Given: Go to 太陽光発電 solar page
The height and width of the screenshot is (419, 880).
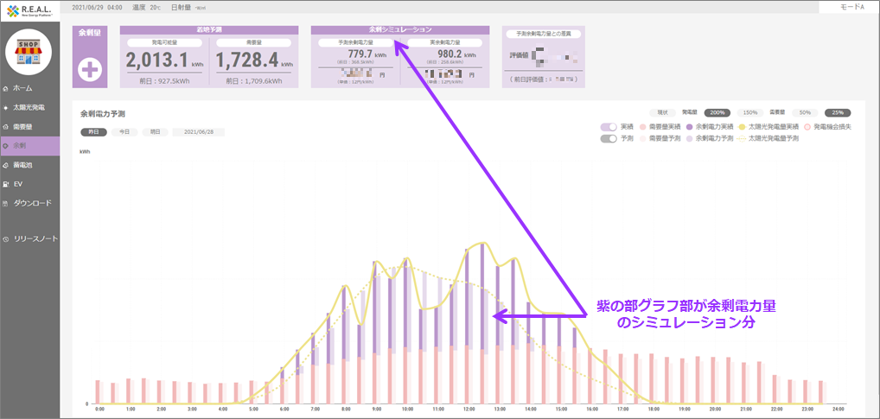Looking at the screenshot, I should [x=29, y=107].
